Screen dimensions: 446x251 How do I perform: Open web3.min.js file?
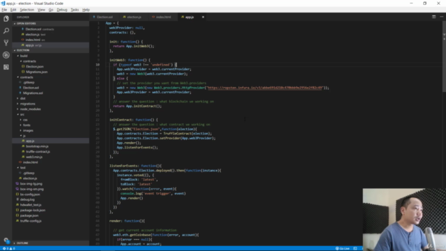tap(51, 157)
